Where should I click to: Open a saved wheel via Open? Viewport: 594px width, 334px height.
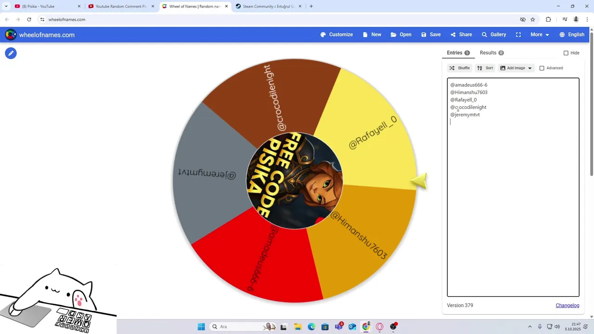click(x=401, y=35)
